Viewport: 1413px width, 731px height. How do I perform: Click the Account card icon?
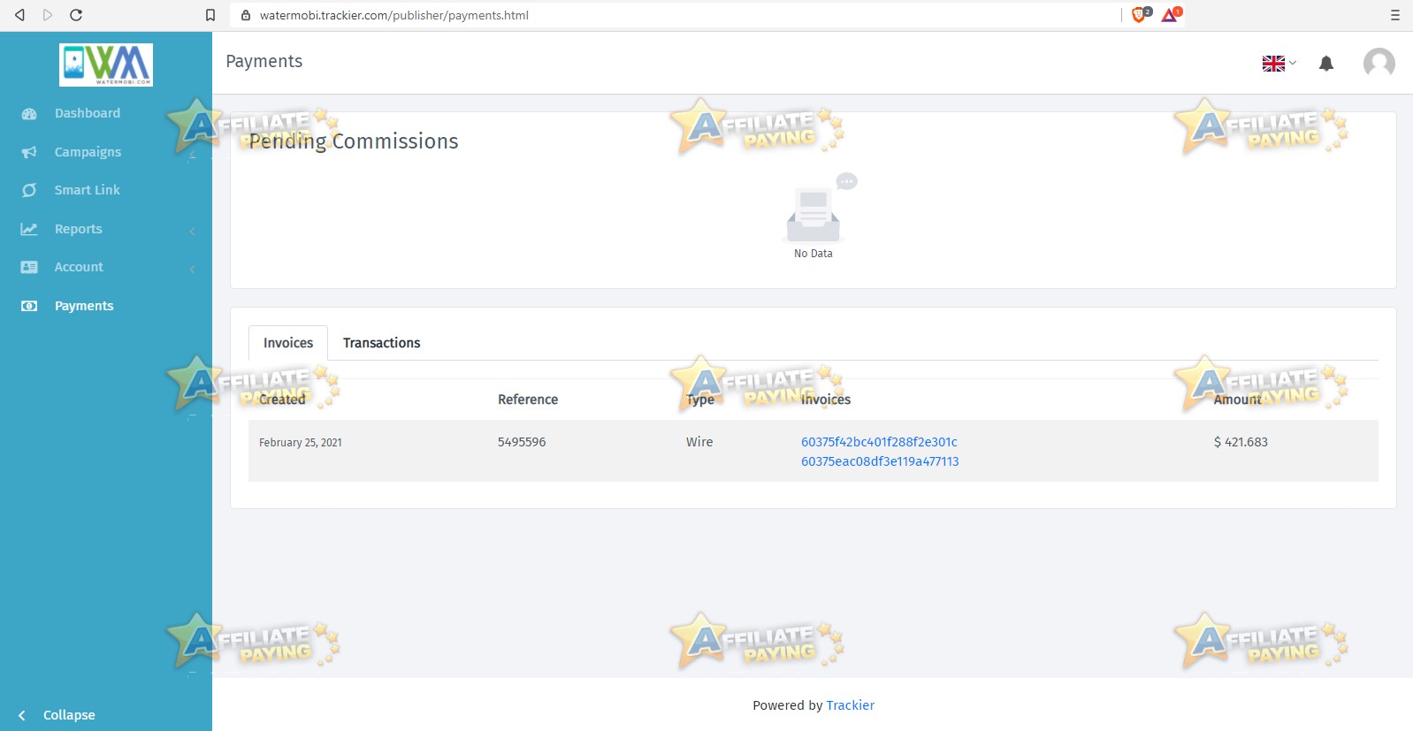coord(29,267)
